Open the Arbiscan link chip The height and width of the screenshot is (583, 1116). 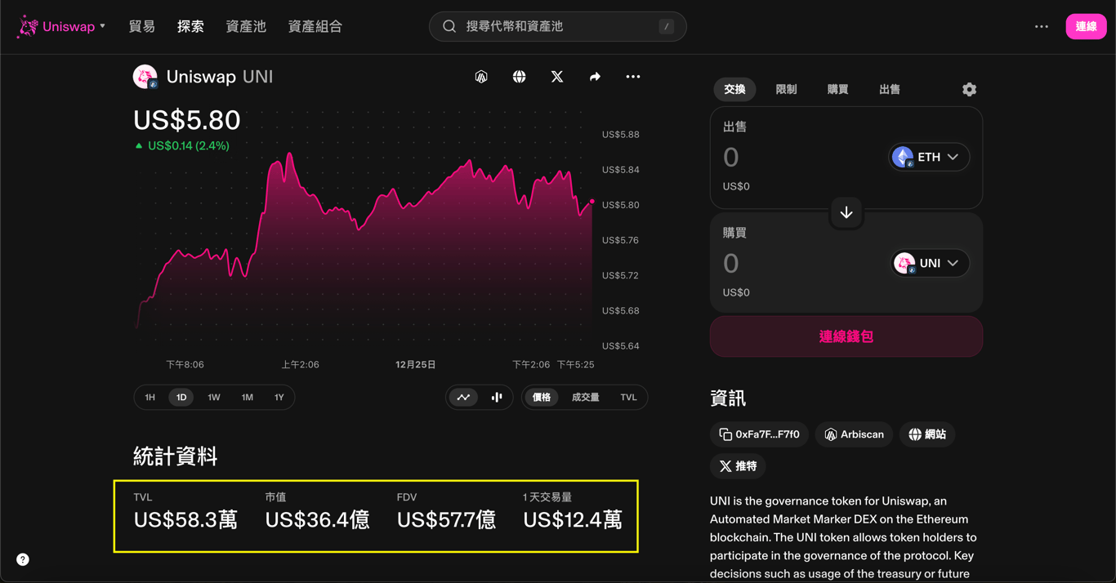tap(854, 434)
